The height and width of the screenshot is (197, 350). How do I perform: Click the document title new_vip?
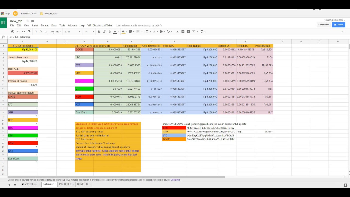[x=16, y=21]
